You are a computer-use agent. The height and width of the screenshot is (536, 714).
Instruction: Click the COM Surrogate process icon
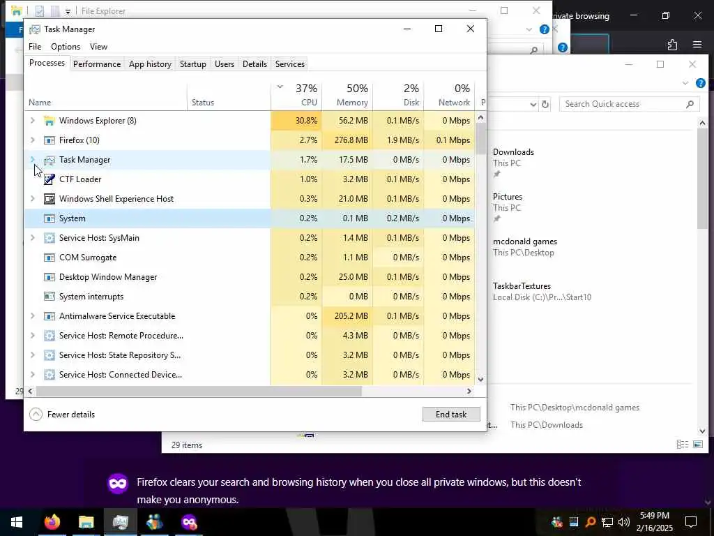click(x=50, y=258)
